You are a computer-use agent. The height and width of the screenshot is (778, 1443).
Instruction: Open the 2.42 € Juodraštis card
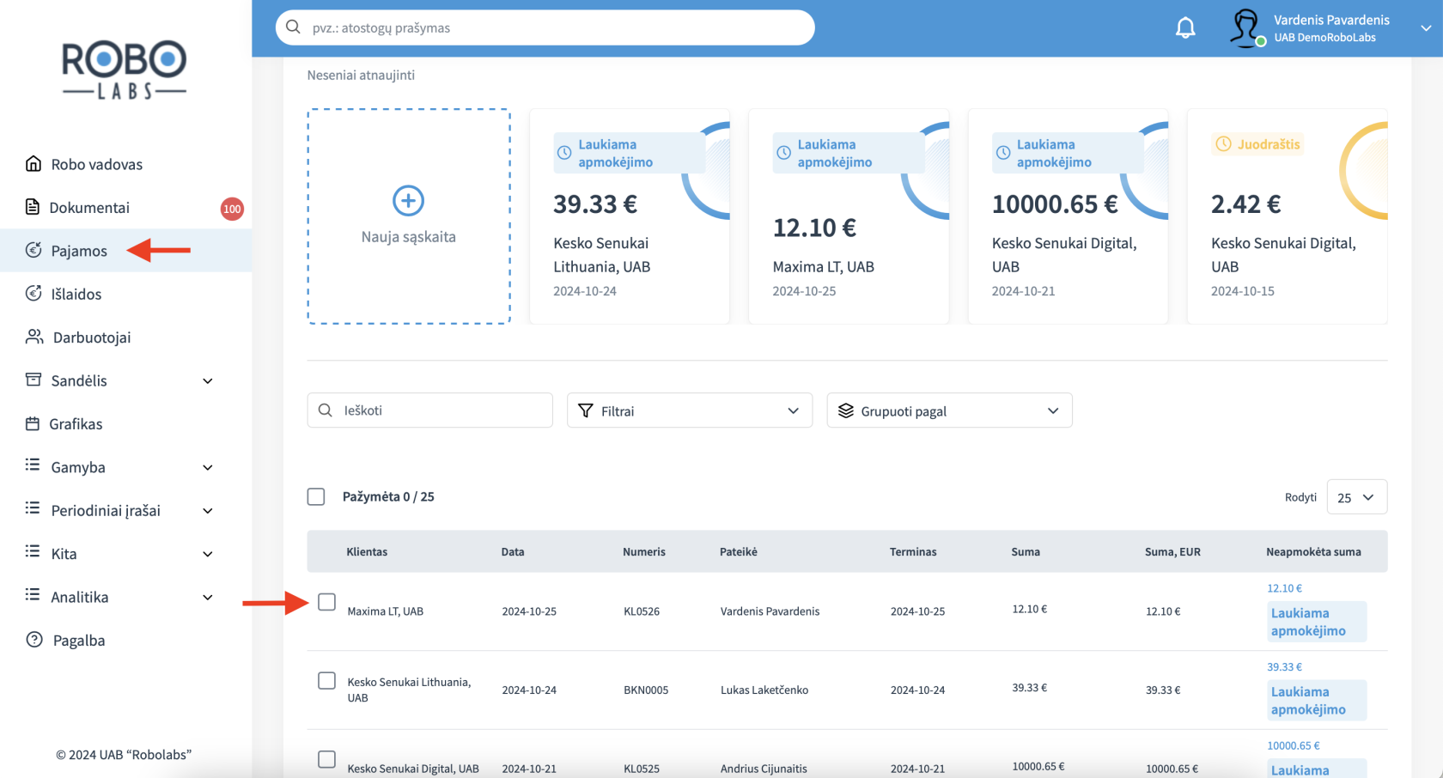coord(1287,216)
